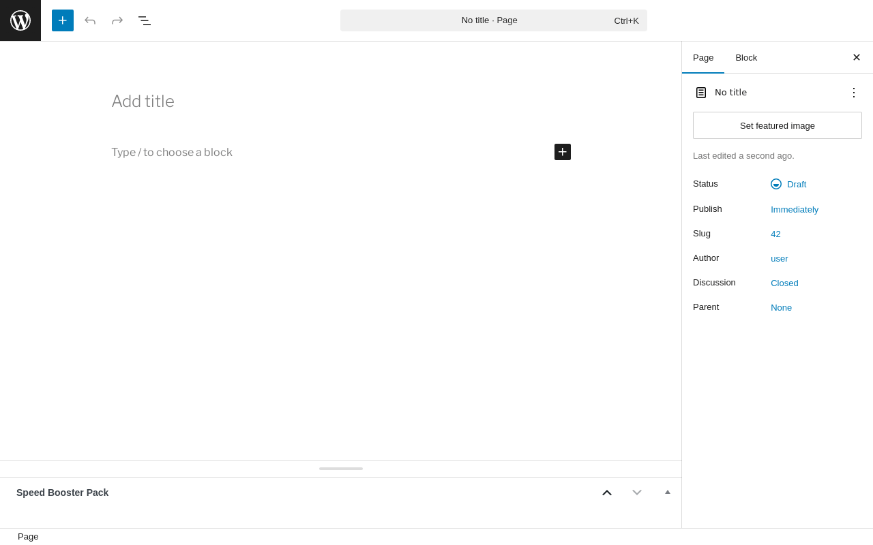Click the page document icon beside No title
The width and height of the screenshot is (873, 545).
coord(701,93)
